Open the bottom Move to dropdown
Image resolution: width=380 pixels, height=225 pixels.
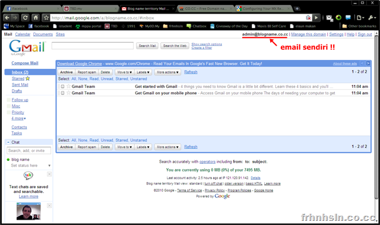[125, 147]
